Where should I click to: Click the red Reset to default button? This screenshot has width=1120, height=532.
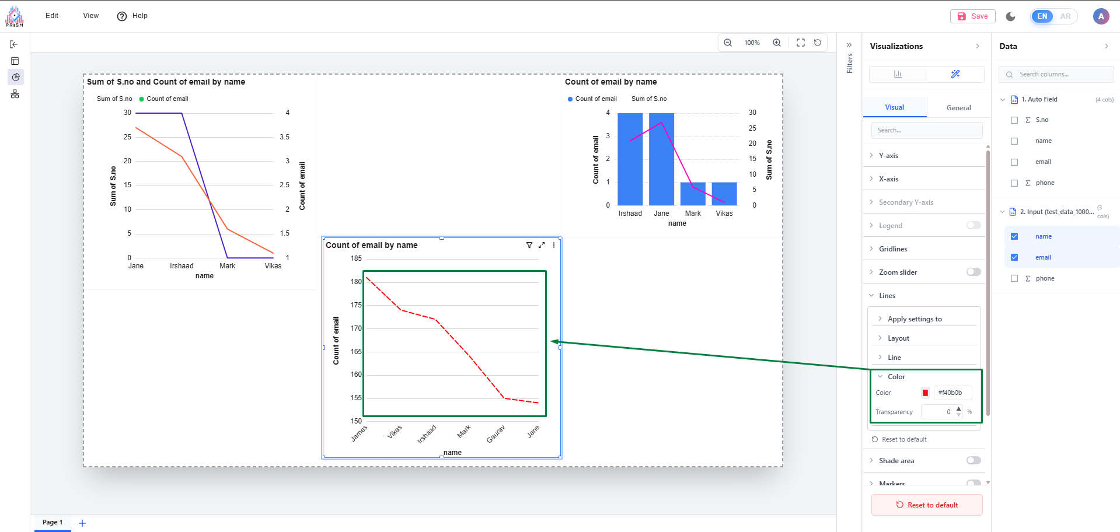click(x=926, y=505)
